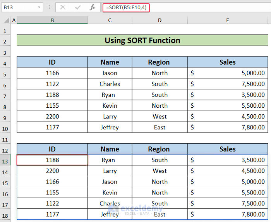Viewport: 271px width, 222px height.
Task: Select column C header
Action: [110, 20]
